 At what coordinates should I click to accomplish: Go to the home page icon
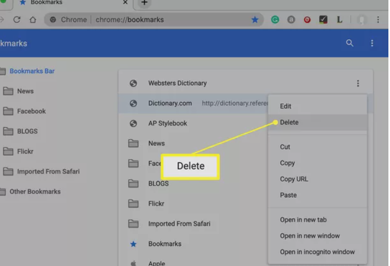(33, 20)
